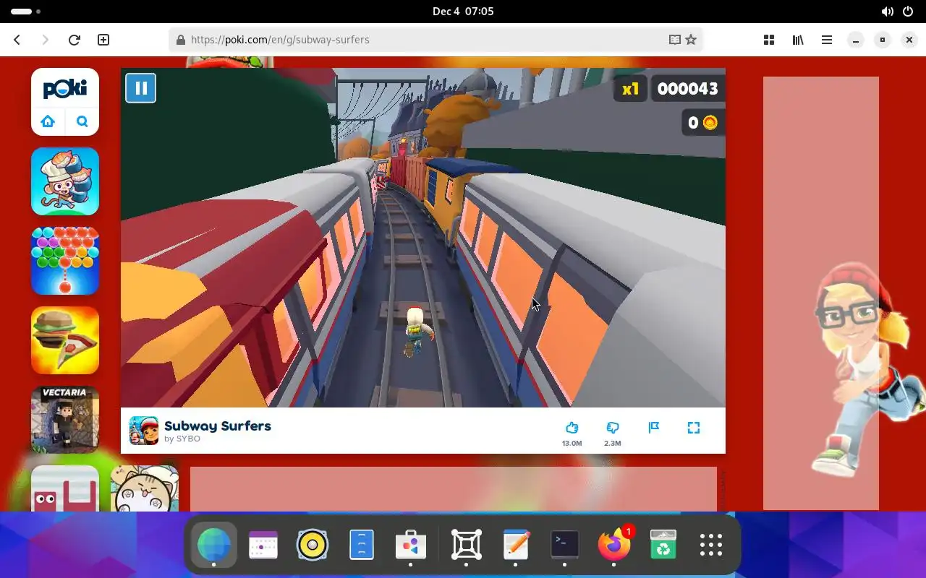Bookmark this page with star icon
Viewport: 926px width, 578px height.
click(x=692, y=40)
